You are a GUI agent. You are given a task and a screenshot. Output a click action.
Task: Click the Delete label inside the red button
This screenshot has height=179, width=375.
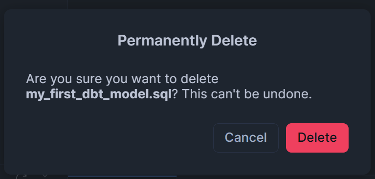317,137
